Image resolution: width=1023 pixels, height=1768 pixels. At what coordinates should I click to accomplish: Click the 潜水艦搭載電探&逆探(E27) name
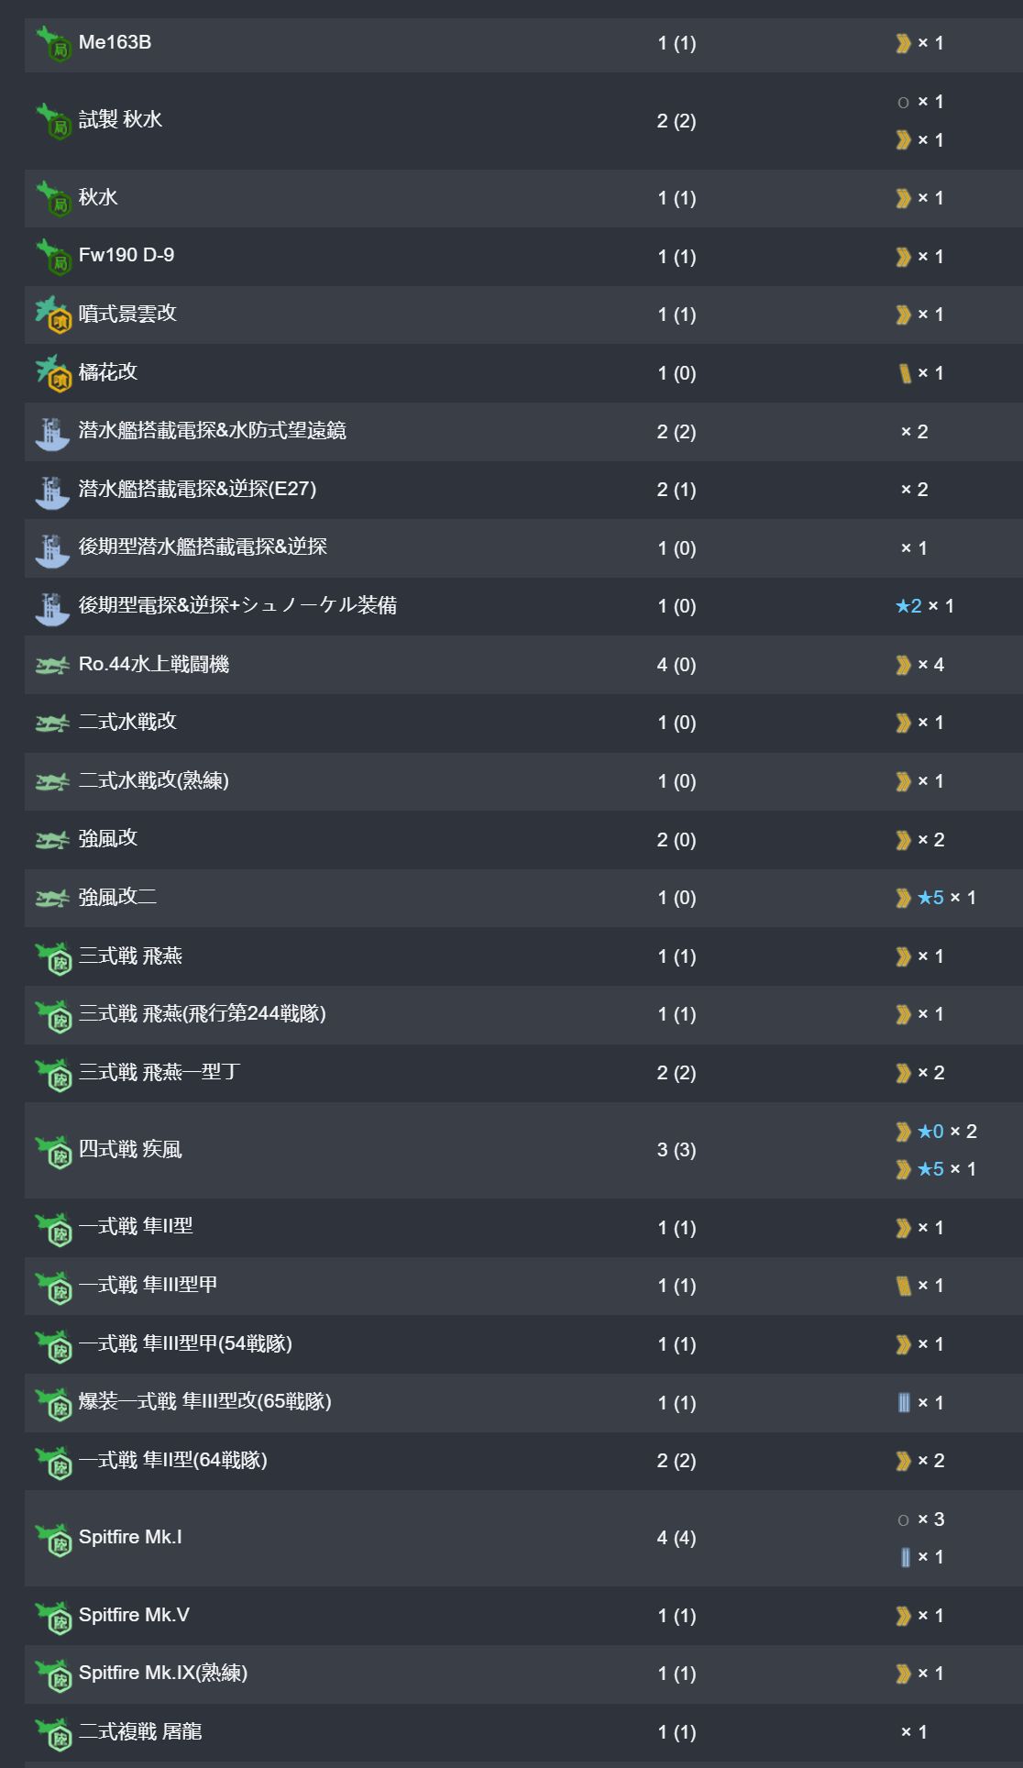(x=197, y=489)
